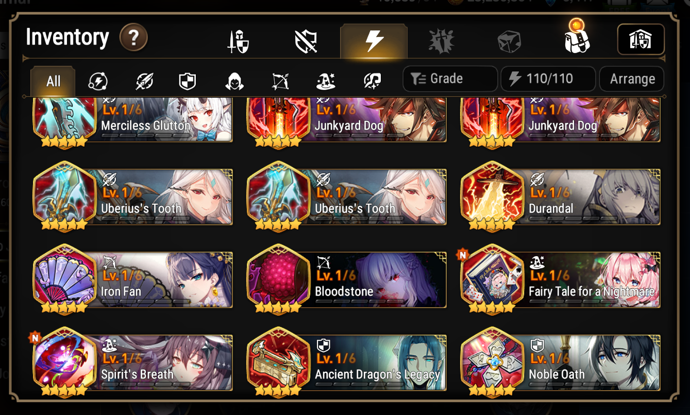Filter by Mage wizard hat icon
This screenshot has height=415, width=690.
point(326,81)
